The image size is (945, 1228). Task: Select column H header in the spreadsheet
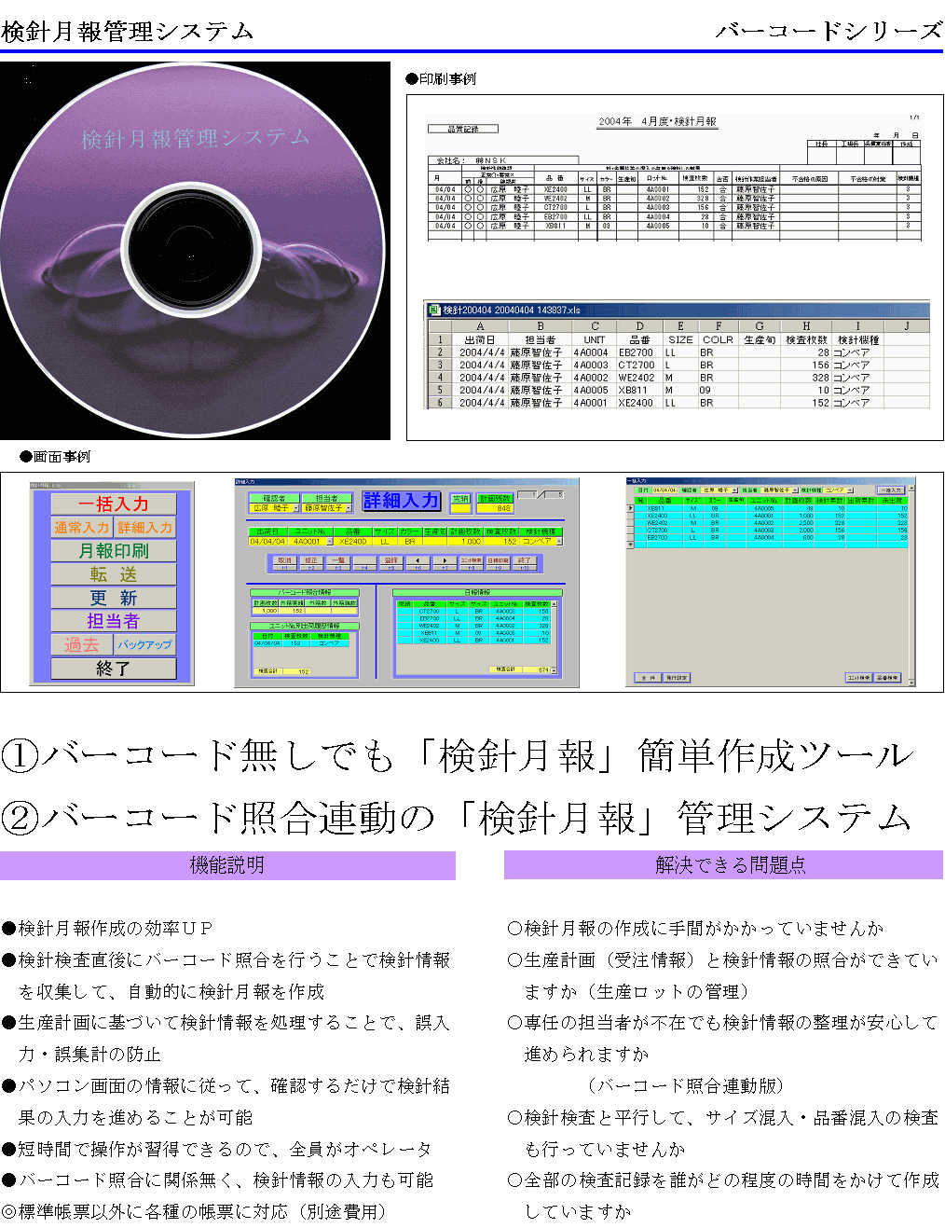[x=806, y=326]
